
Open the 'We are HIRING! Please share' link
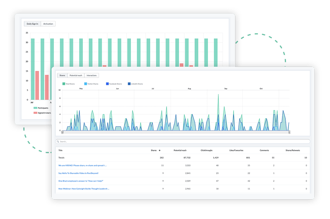(82, 166)
